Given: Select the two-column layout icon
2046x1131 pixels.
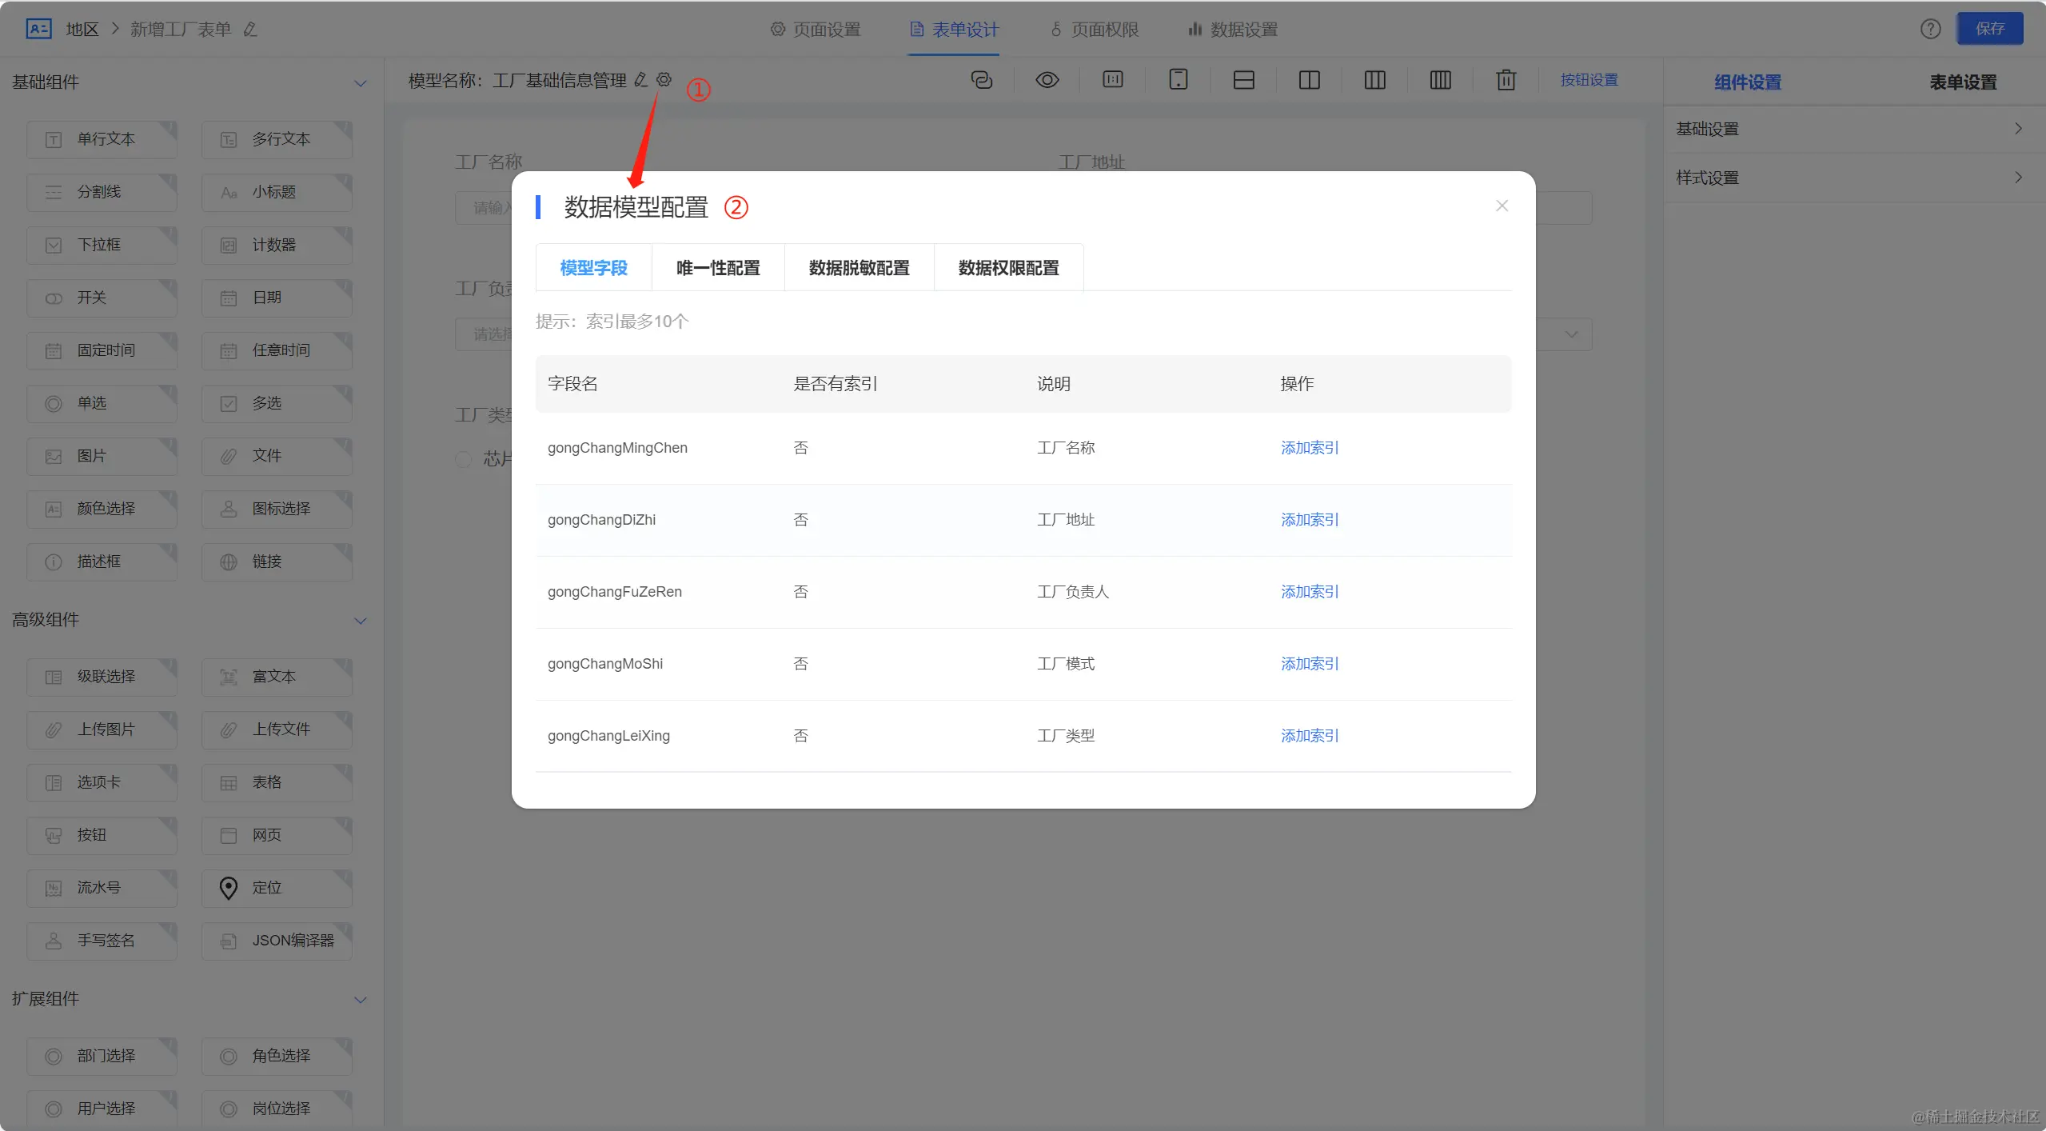Looking at the screenshot, I should 1309,80.
